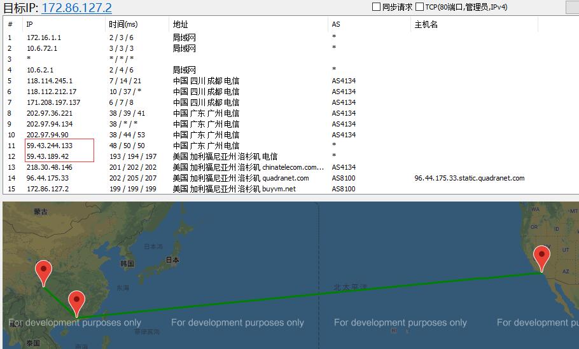Select hop row with IP 96.44.175.33
Screen dimensions: 579x349
coord(291,178)
